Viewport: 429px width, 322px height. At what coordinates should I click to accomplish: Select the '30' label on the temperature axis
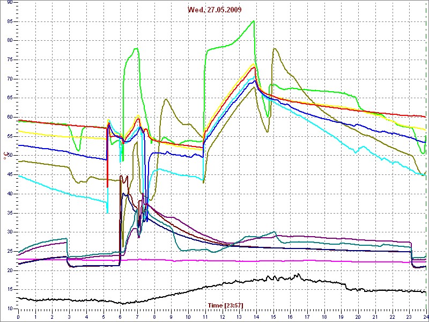click(x=10, y=232)
